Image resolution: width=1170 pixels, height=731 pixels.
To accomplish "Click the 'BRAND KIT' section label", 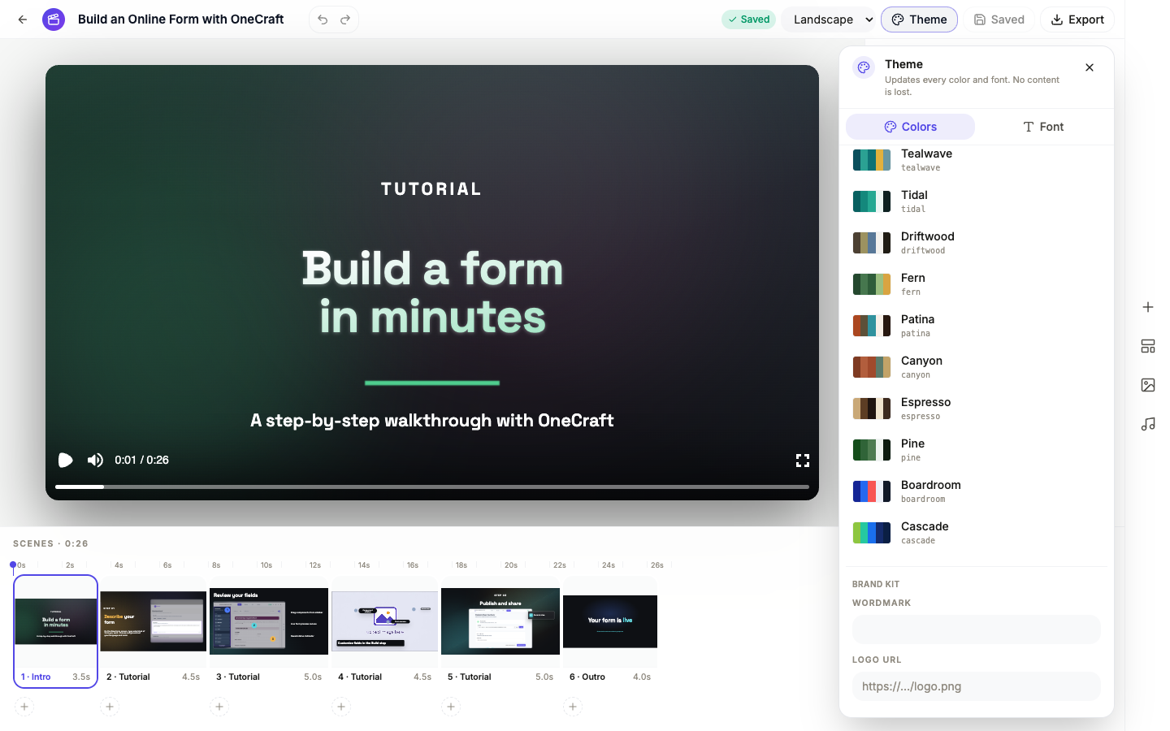I will tap(876, 585).
